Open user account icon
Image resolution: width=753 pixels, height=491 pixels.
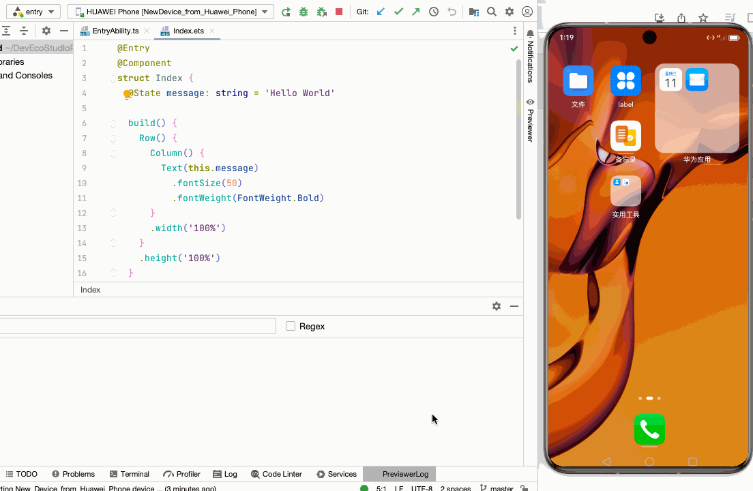pyautogui.click(x=527, y=12)
